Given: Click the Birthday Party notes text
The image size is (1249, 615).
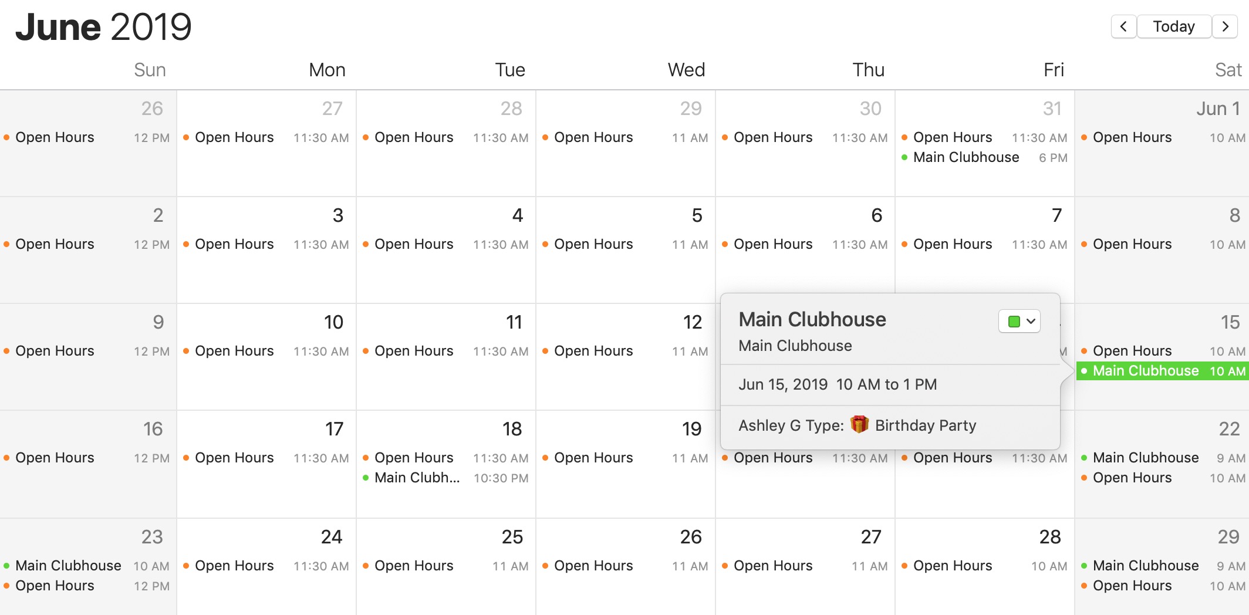Looking at the screenshot, I should pyautogui.click(x=925, y=425).
